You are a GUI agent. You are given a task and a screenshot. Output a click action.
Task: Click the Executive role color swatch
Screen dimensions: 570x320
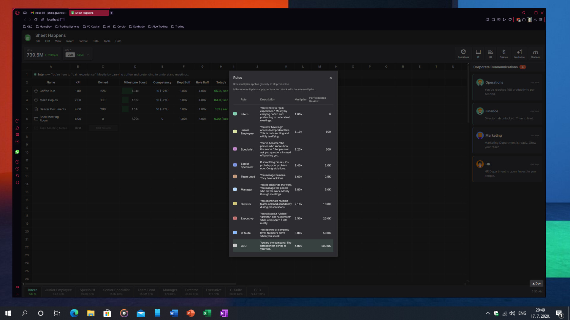click(235, 218)
